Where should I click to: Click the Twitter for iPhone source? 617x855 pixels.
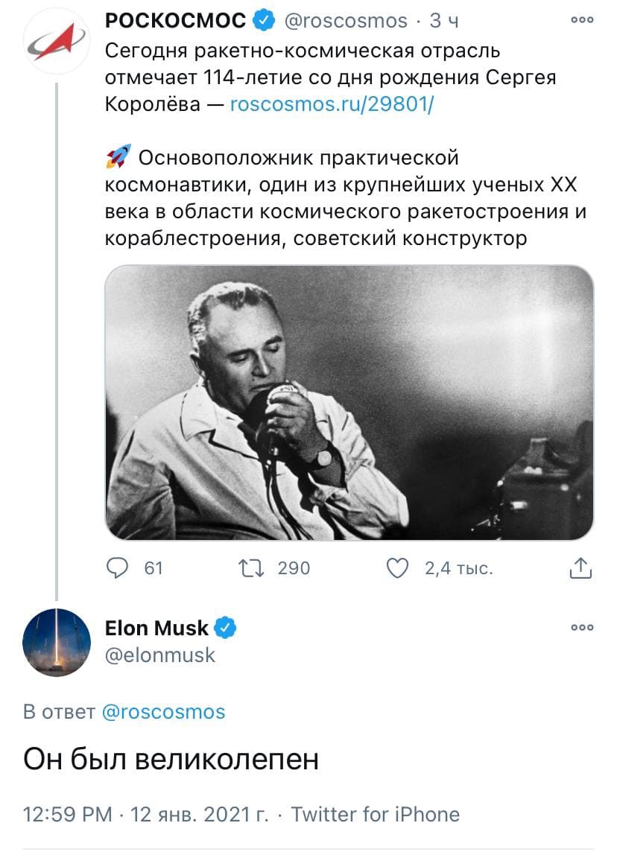[375, 814]
